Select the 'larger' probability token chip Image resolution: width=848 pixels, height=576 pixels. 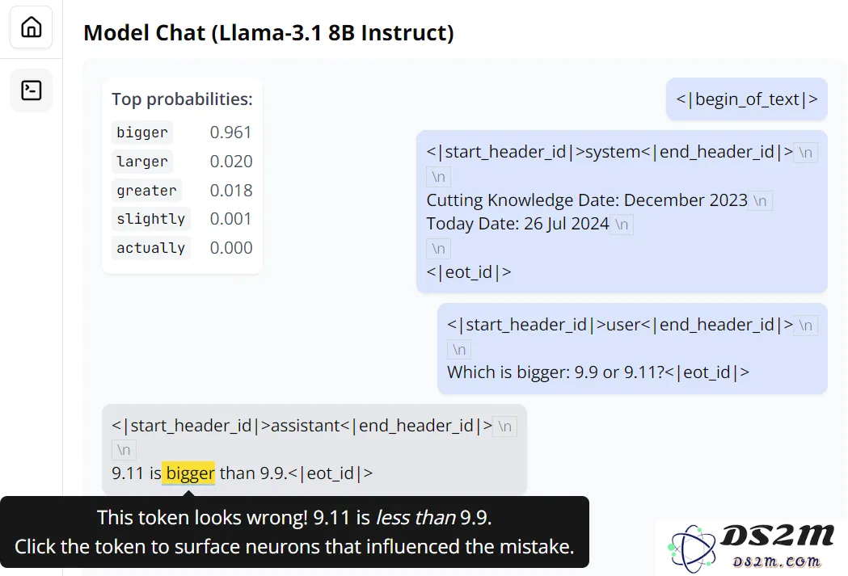(x=142, y=161)
